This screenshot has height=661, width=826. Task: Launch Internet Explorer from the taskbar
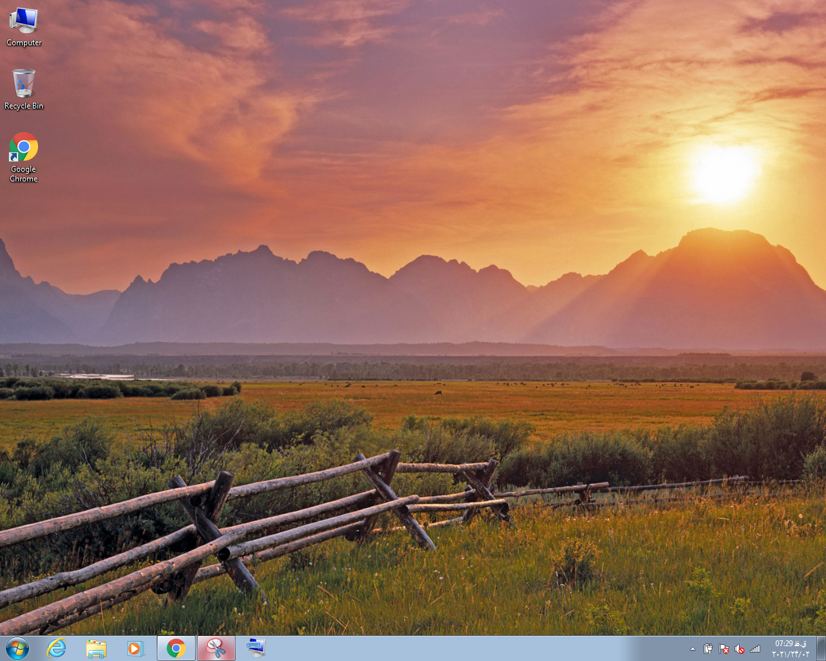click(x=57, y=648)
